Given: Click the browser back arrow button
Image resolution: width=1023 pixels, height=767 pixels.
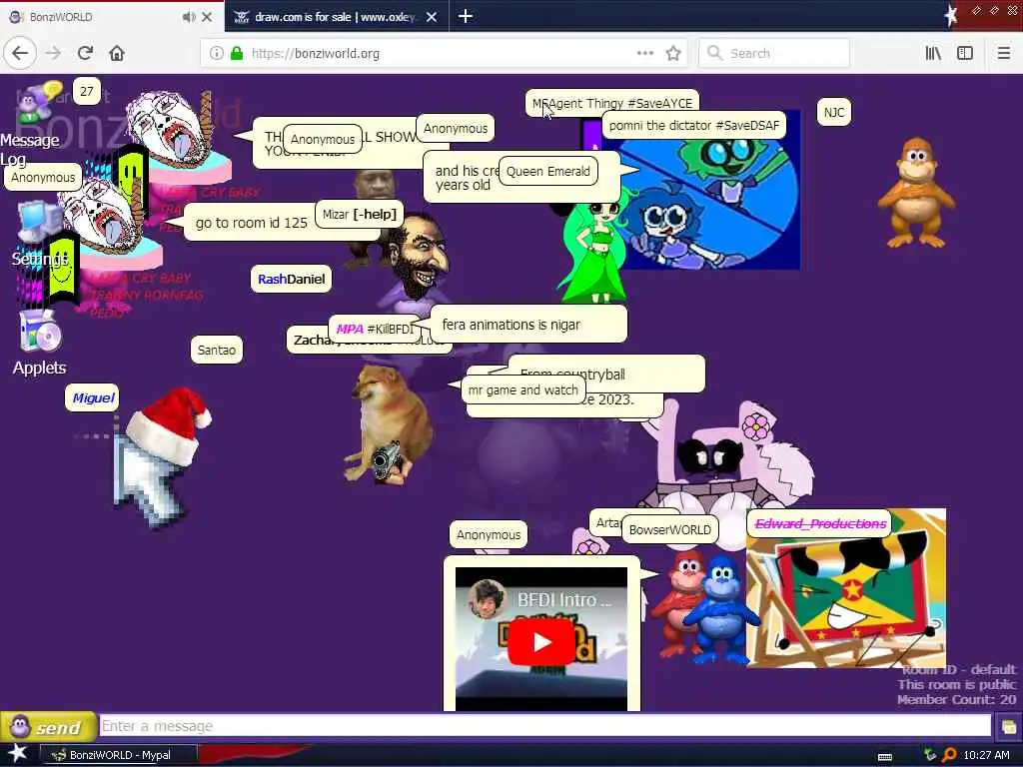Looking at the screenshot, I should pyautogui.click(x=20, y=53).
